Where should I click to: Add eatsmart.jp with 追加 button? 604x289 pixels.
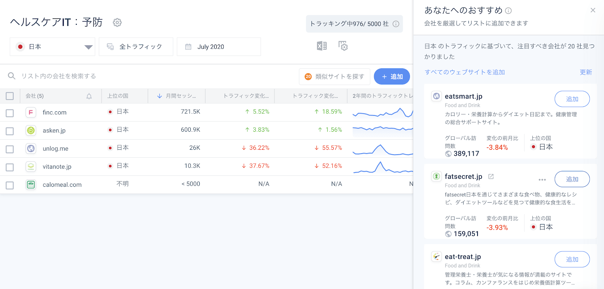[572, 99]
